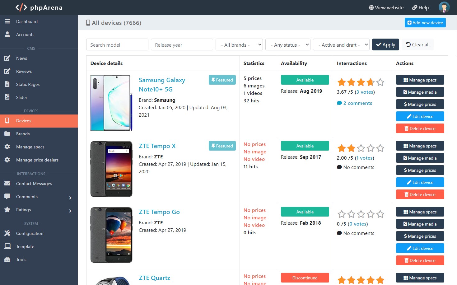Open the Template icon in System section
457x285 pixels.
[x=7, y=246]
